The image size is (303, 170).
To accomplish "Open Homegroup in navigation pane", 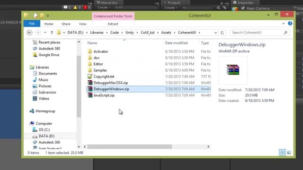I will point(45,111).
